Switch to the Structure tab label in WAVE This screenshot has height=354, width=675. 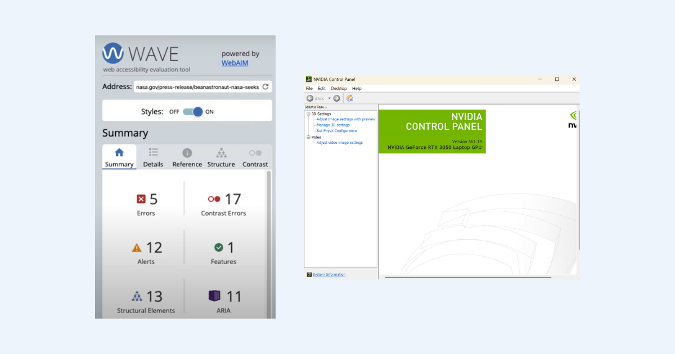(x=221, y=165)
